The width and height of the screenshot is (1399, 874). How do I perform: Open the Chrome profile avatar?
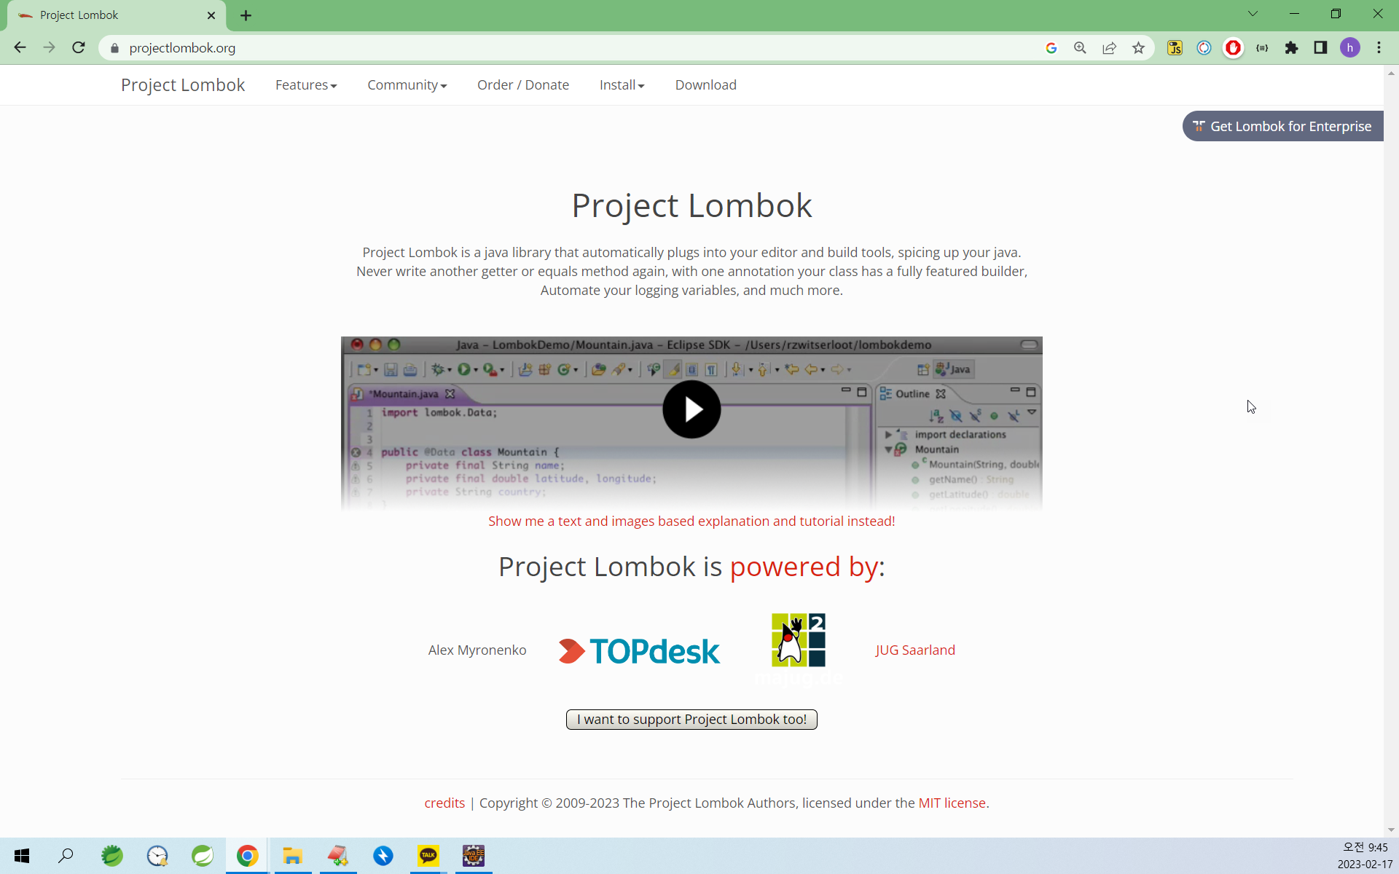[1349, 48]
